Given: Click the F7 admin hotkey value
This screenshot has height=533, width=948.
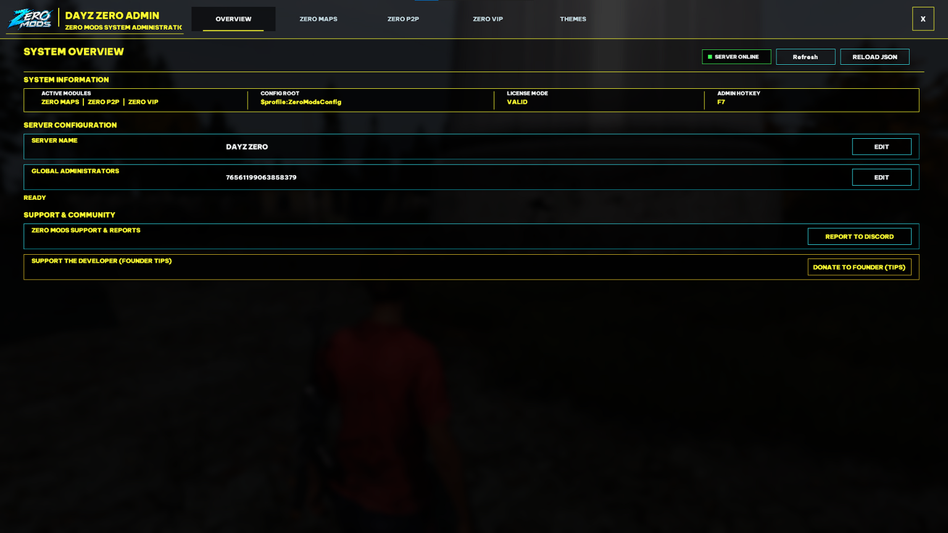Looking at the screenshot, I should (x=721, y=102).
